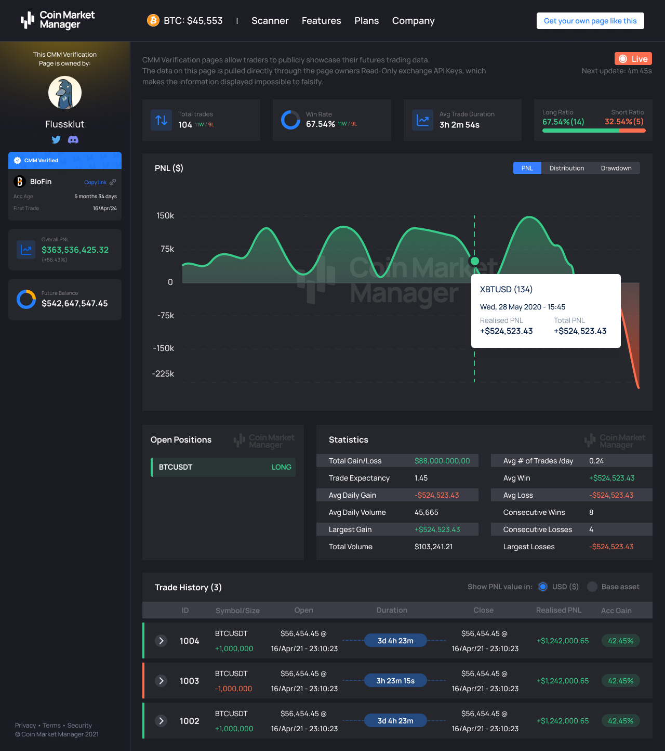The width and height of the screenshot is (665, 751).
Task: Click the BloFin exchange logo icon
Action: (20, 182)
